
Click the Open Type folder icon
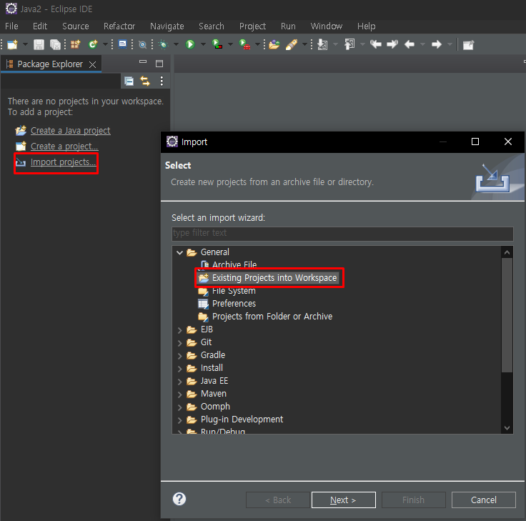pyautogui.click(x=274, y=44)
